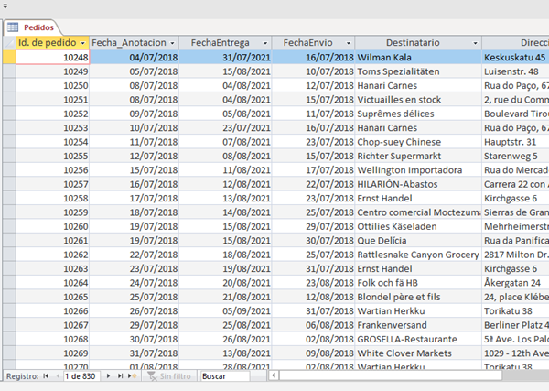
Task: Go to the previous record
Action: [56, 376]
